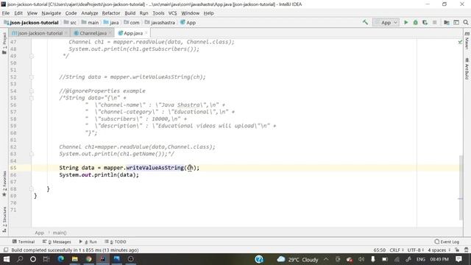Open the Event Log
Image resolution: width=471 pixels, height=265 pixels.
447,241
